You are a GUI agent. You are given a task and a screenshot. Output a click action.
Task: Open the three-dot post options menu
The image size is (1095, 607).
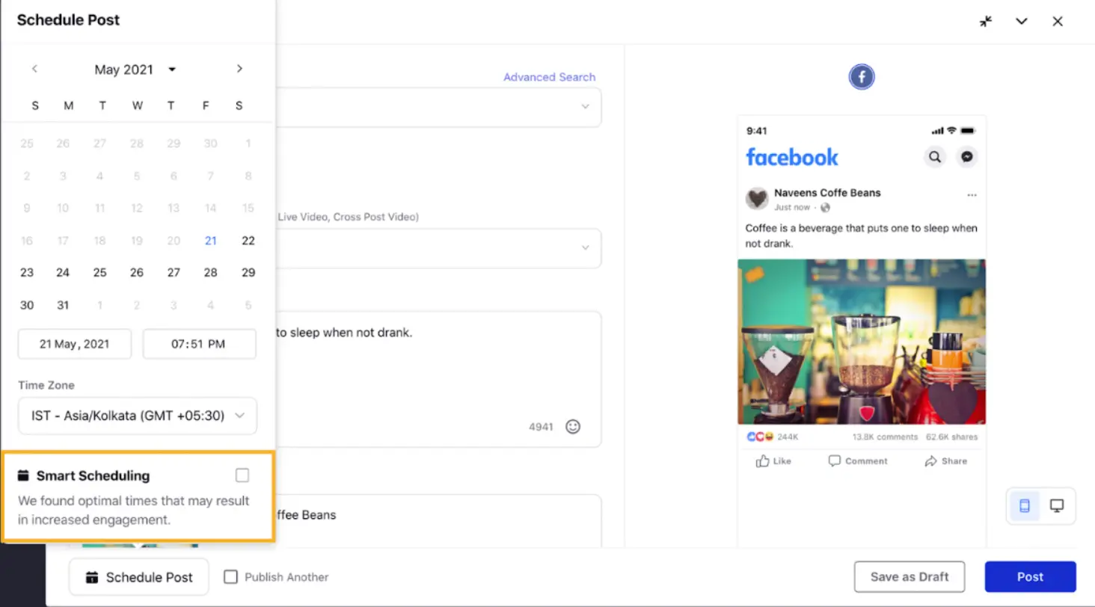972,195
